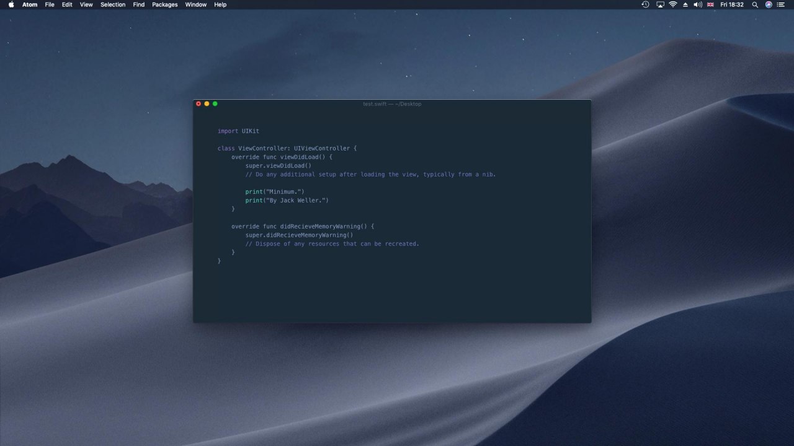This screenshot has height=446, width=794.
Task: Open Notification Center list icon
Action: (x=781, y=4)
